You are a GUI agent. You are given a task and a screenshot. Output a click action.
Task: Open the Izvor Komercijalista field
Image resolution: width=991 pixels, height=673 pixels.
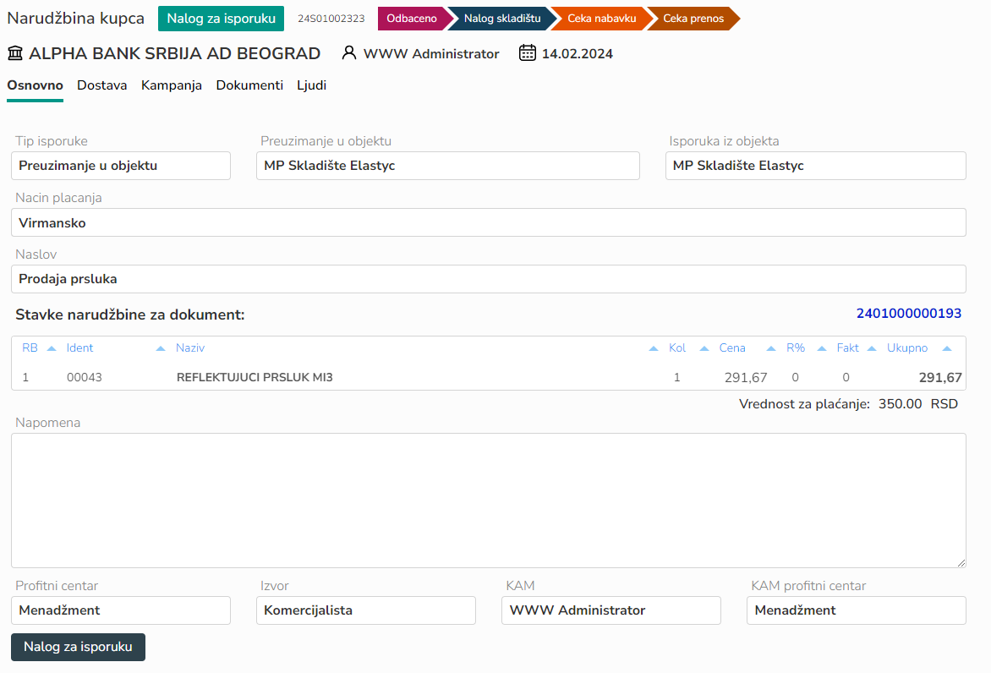tap(366, 610)
